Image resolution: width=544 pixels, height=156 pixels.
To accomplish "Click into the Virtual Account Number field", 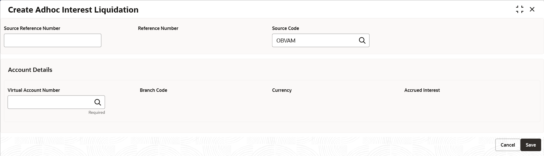I will (50, 102).
